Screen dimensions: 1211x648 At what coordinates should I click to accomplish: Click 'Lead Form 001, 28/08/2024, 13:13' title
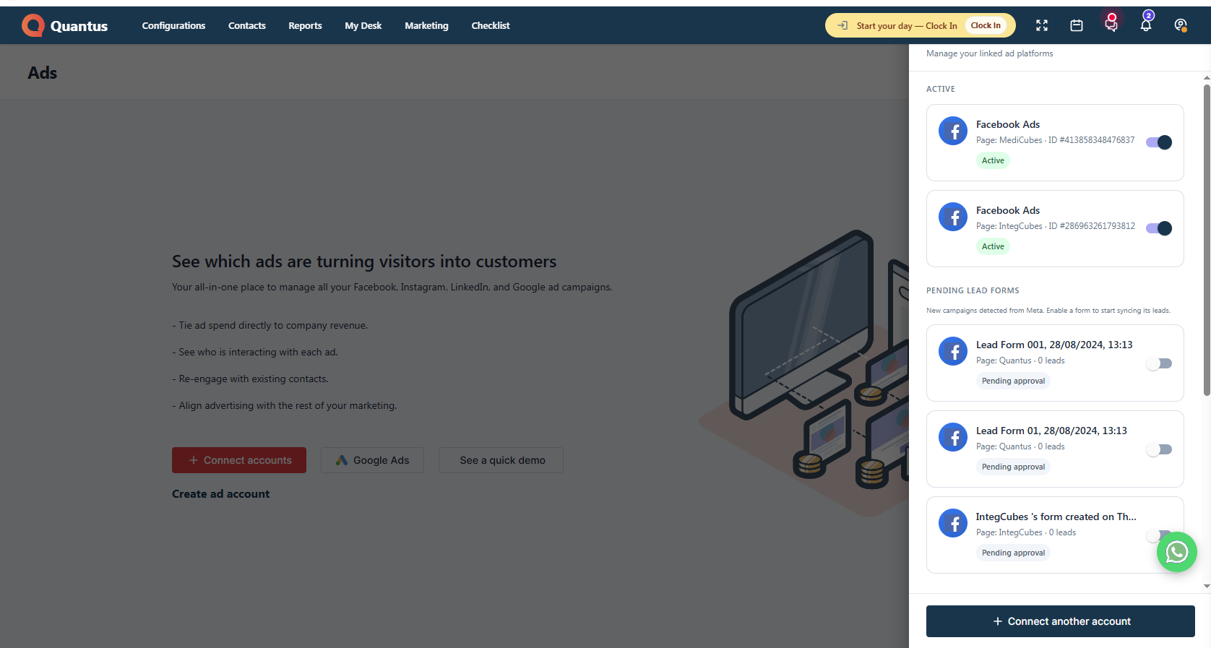[1054, 345]
